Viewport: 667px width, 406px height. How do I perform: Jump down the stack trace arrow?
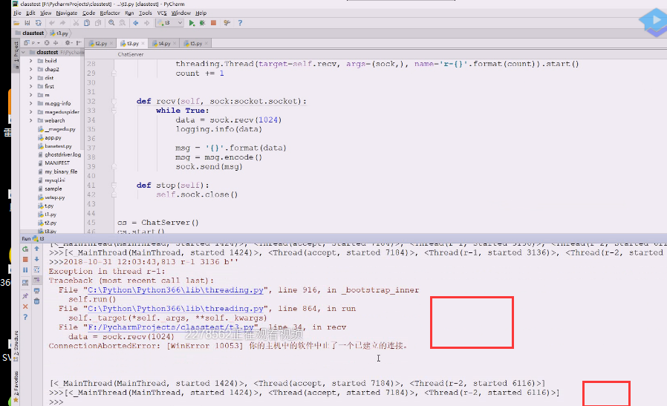click(x=36, y=259)
